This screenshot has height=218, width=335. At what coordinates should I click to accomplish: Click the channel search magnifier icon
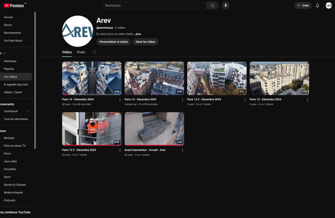point(94,52)
